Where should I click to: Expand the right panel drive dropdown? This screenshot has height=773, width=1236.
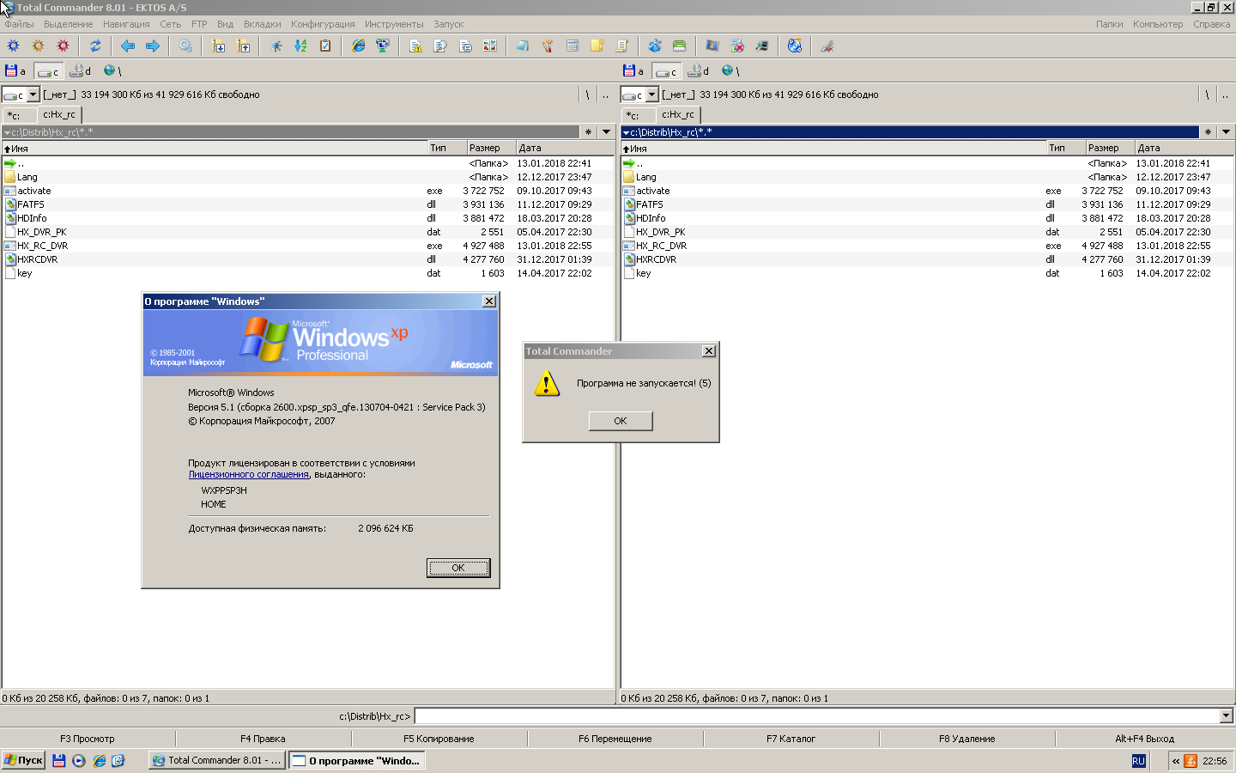click(652, 94)
